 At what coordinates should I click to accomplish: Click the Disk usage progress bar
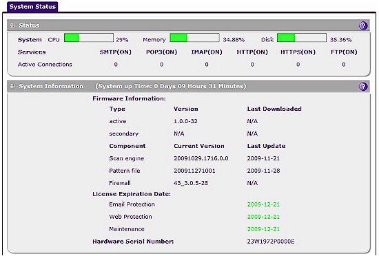[302, 38]
